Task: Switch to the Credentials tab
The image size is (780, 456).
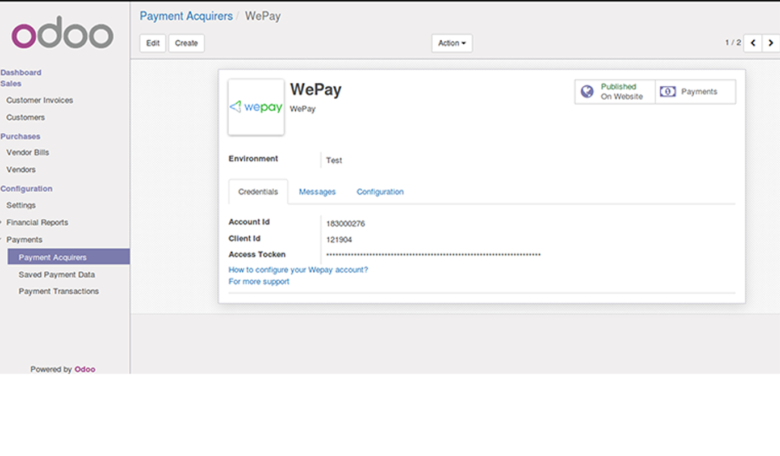Action: (x=258, y=192)
